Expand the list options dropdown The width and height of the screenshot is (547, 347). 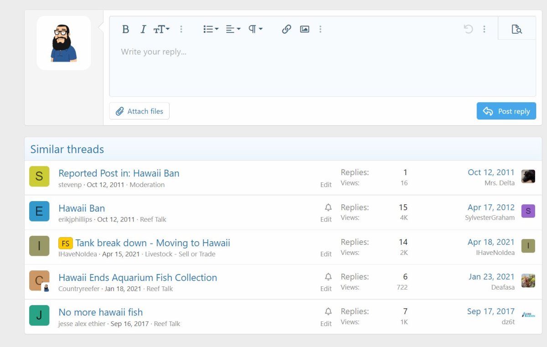coord(211,29)
